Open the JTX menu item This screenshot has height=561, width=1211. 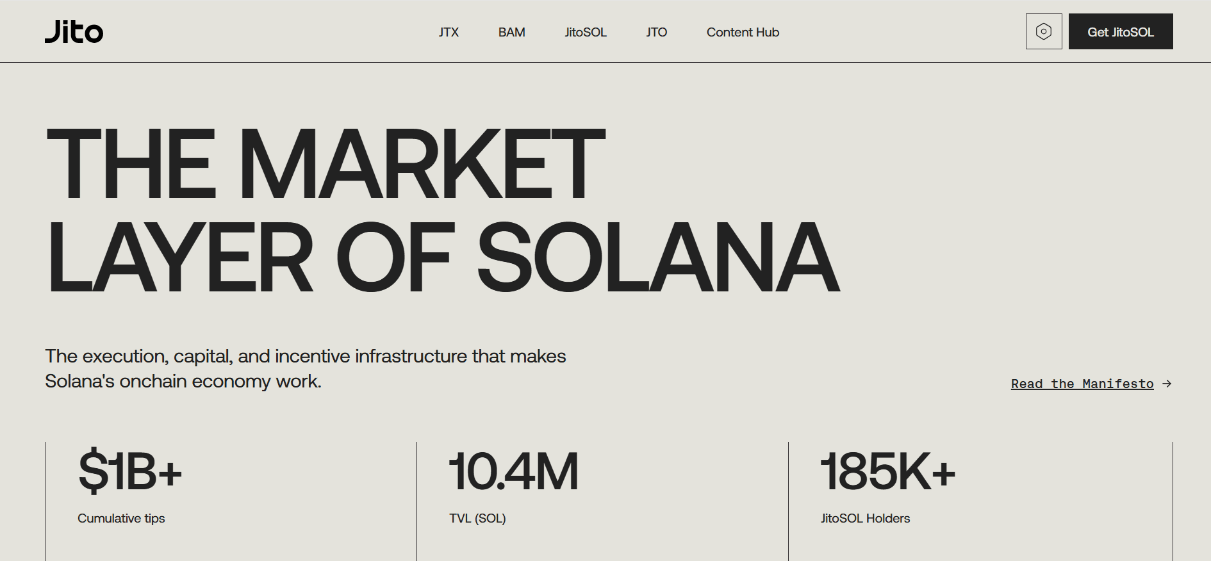[x=449, y=32]
